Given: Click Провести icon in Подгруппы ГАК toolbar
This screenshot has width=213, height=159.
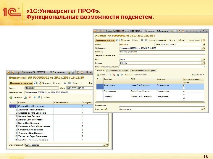Looking at the screenshot, I should coord(40,83).
